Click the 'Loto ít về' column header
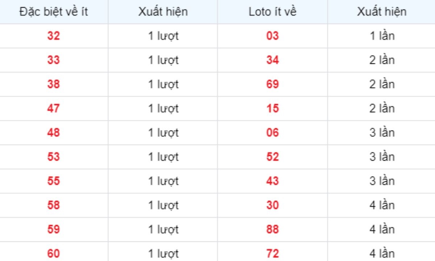The width and height of the screenshot is (435, 261). click(x=272, y=12)
